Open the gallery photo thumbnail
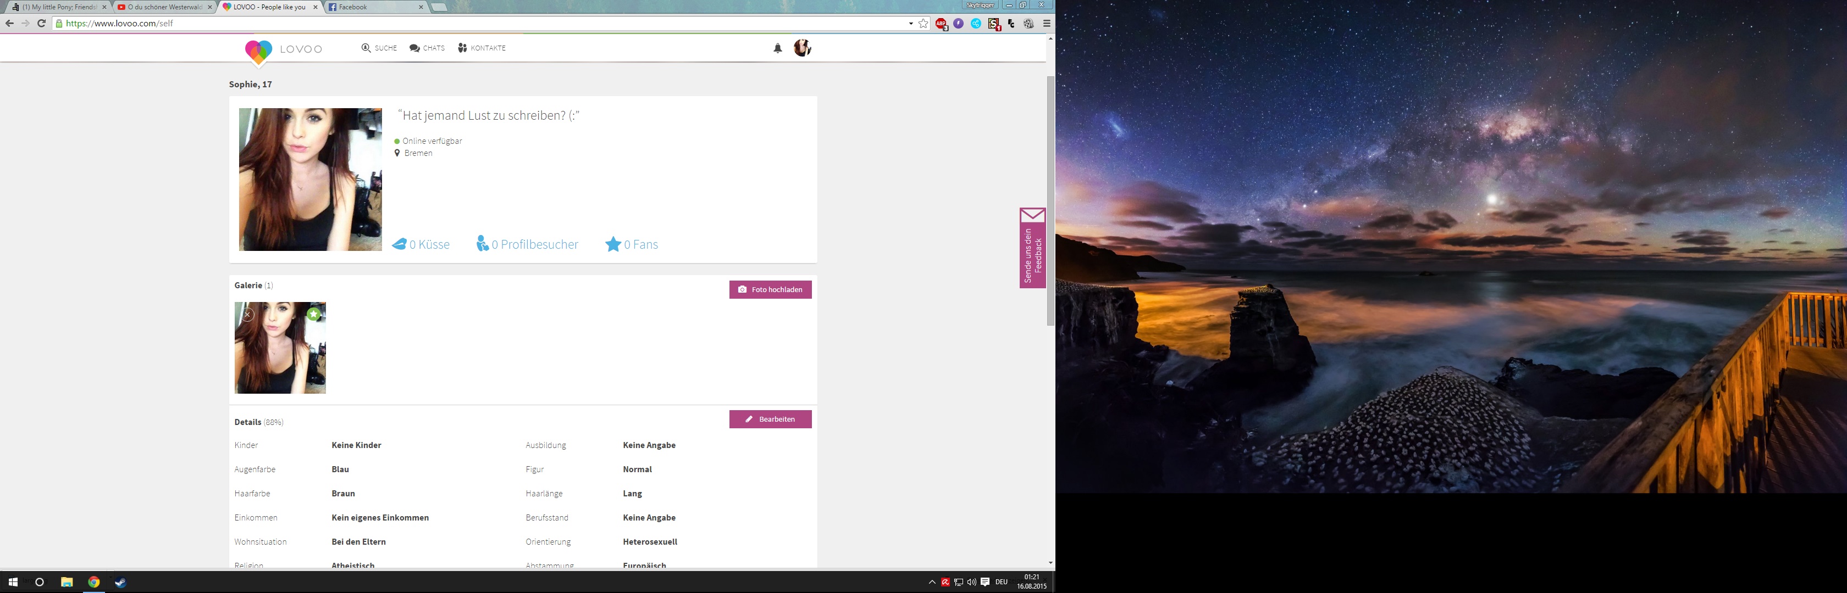 (x=280, y=348)
